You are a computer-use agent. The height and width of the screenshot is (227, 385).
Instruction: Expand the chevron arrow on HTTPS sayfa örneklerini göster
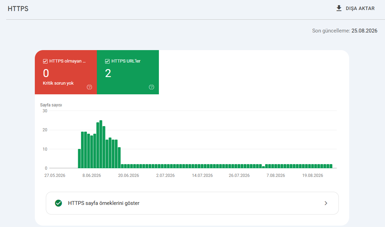(326, 203)
